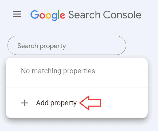Click the divider above Add property
Viewport: 158px width, 131px height.
tap(76, 88)
